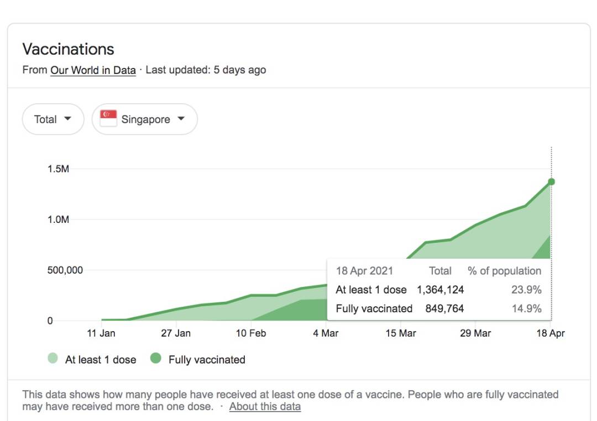Click the Vaccinations heading
597x421 pixels.
click(x=68, y=49)
